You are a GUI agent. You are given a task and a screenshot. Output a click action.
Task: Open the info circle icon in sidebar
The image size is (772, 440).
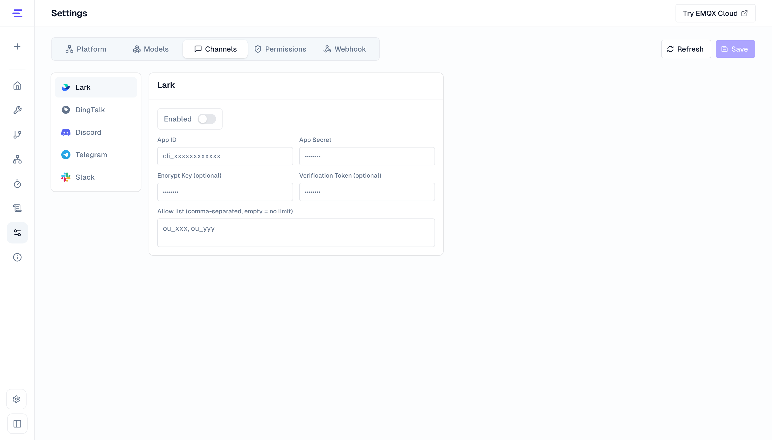17,257
